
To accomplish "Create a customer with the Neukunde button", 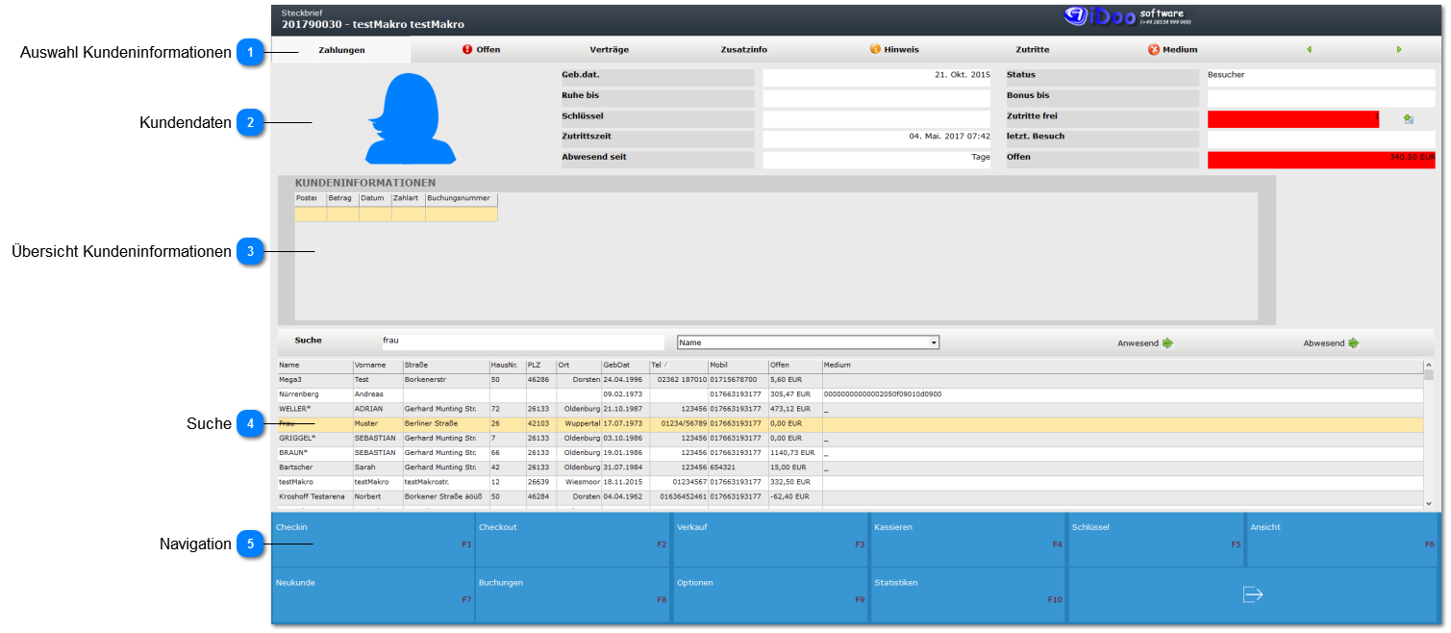I will tap(373, 595).
